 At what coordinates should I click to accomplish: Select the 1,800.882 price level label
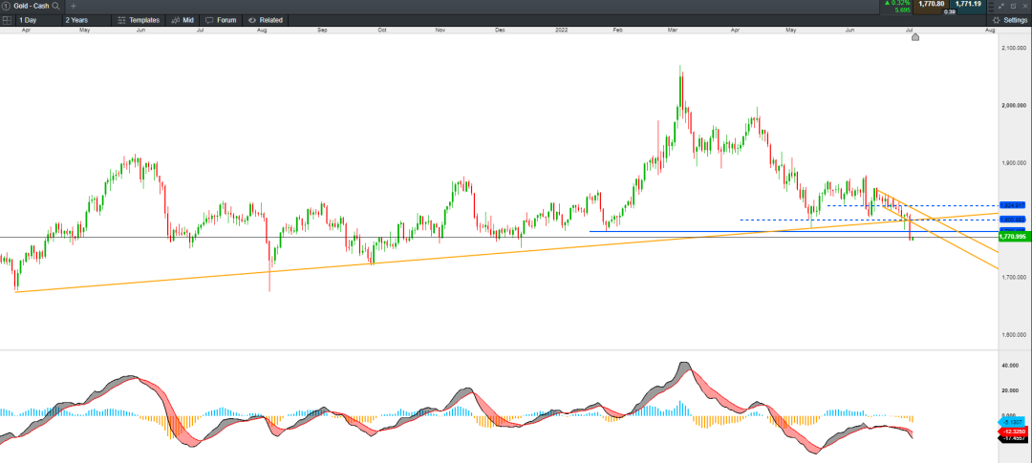click(1012, 220)
